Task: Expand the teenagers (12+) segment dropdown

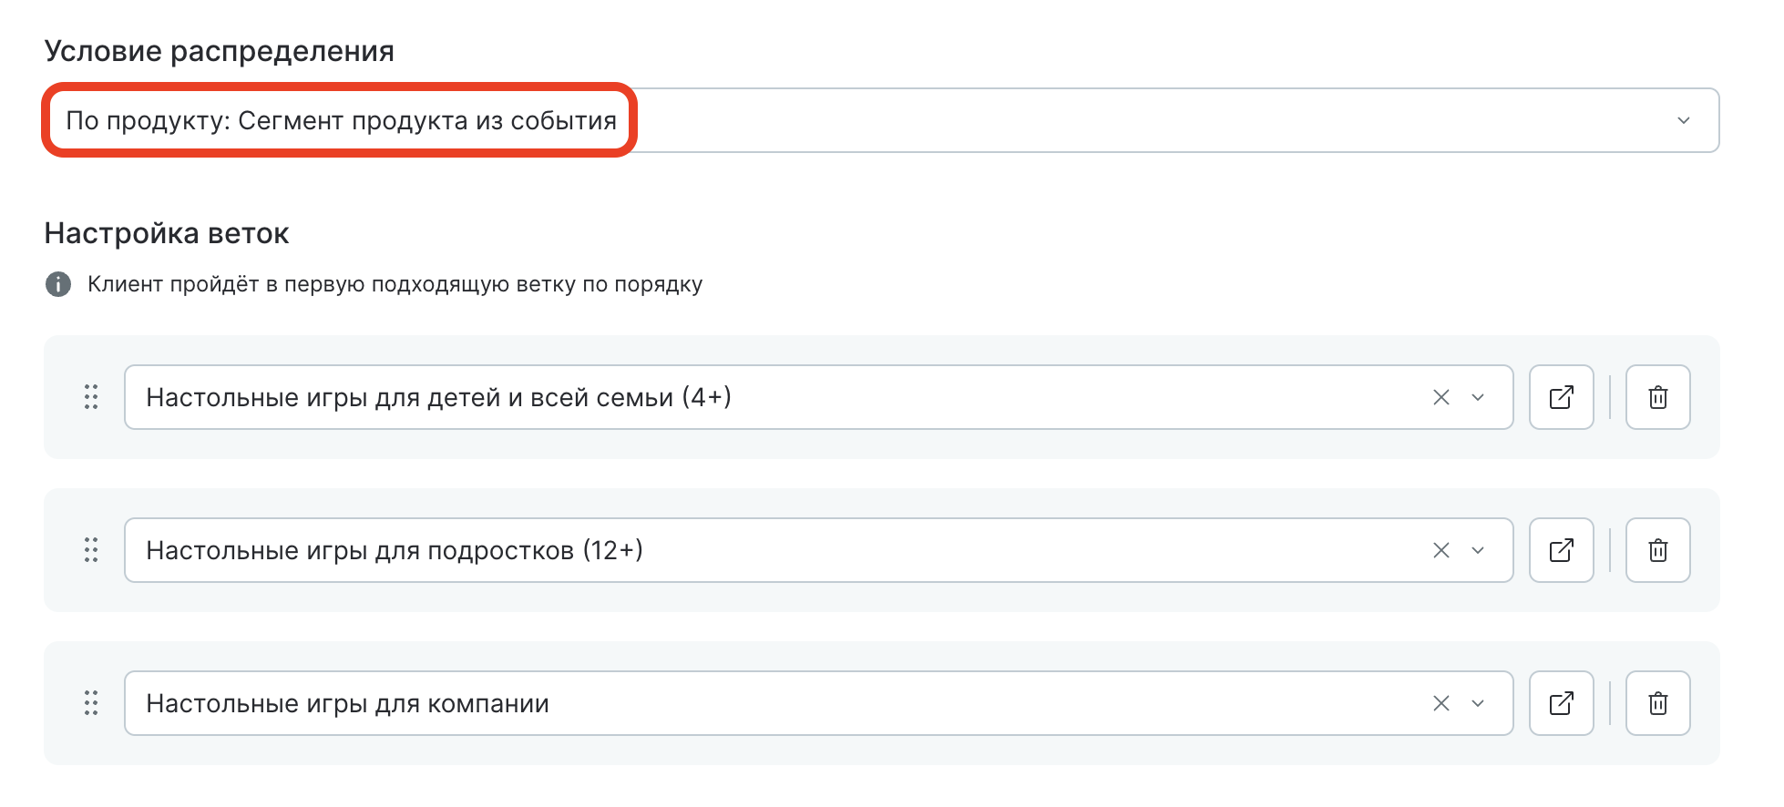Action: pos(1478,550)
